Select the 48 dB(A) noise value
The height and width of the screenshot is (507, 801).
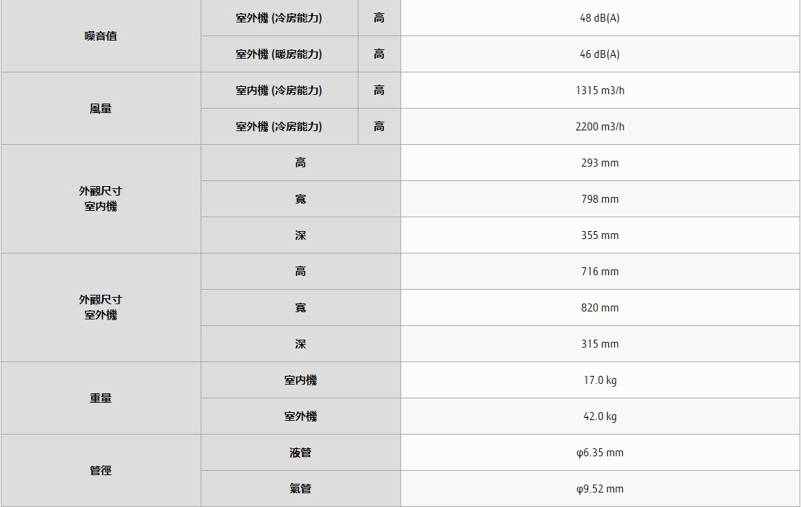coord(600,18)
